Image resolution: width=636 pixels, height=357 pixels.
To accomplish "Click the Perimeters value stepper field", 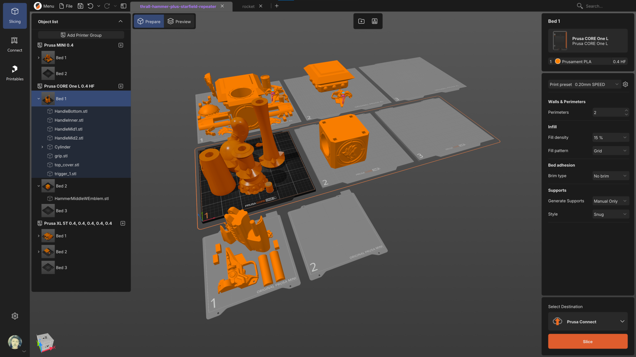I will (x=611, y=112).
